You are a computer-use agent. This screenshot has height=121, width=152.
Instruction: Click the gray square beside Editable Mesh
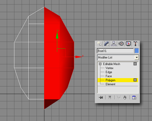click(135, 64)
